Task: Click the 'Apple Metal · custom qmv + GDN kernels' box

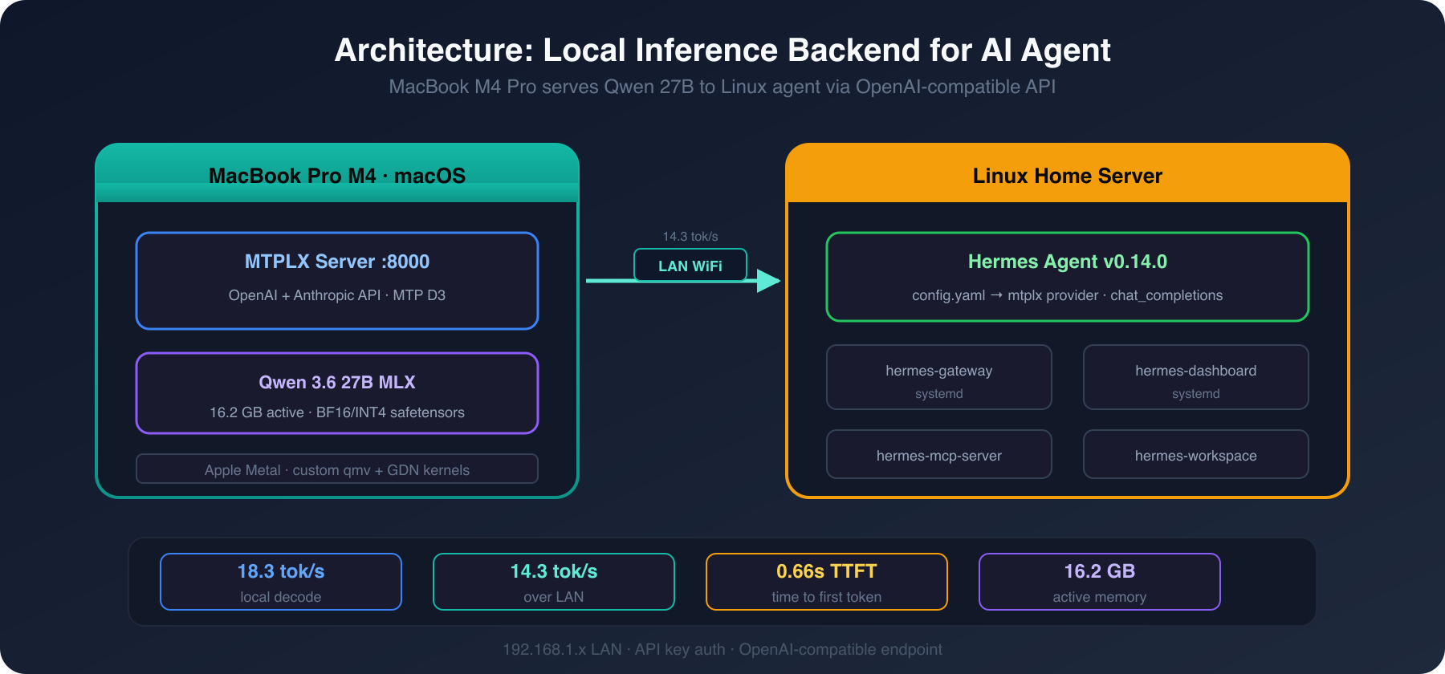Action: (x=337, y=469)
